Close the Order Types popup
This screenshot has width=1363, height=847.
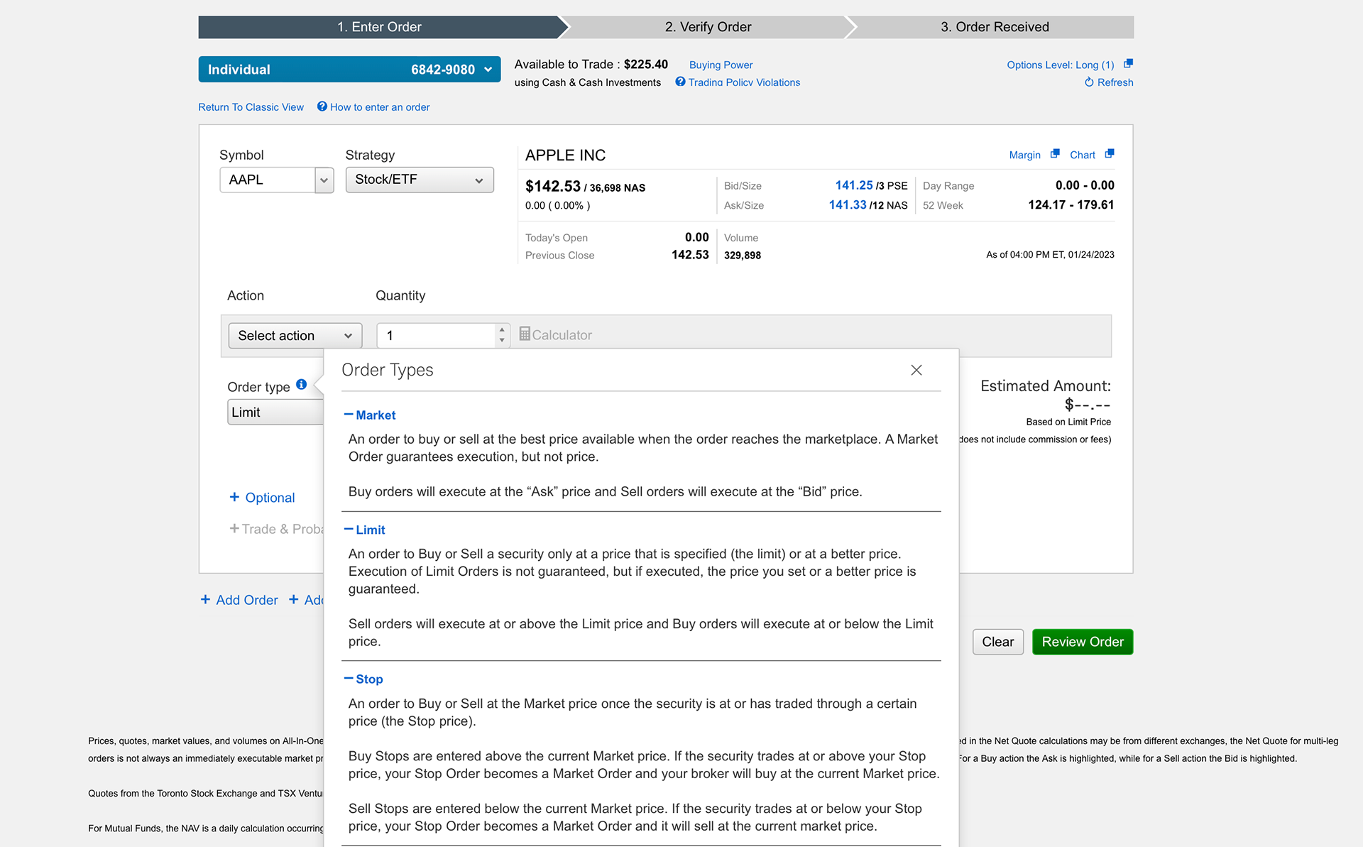pos(916,370)
